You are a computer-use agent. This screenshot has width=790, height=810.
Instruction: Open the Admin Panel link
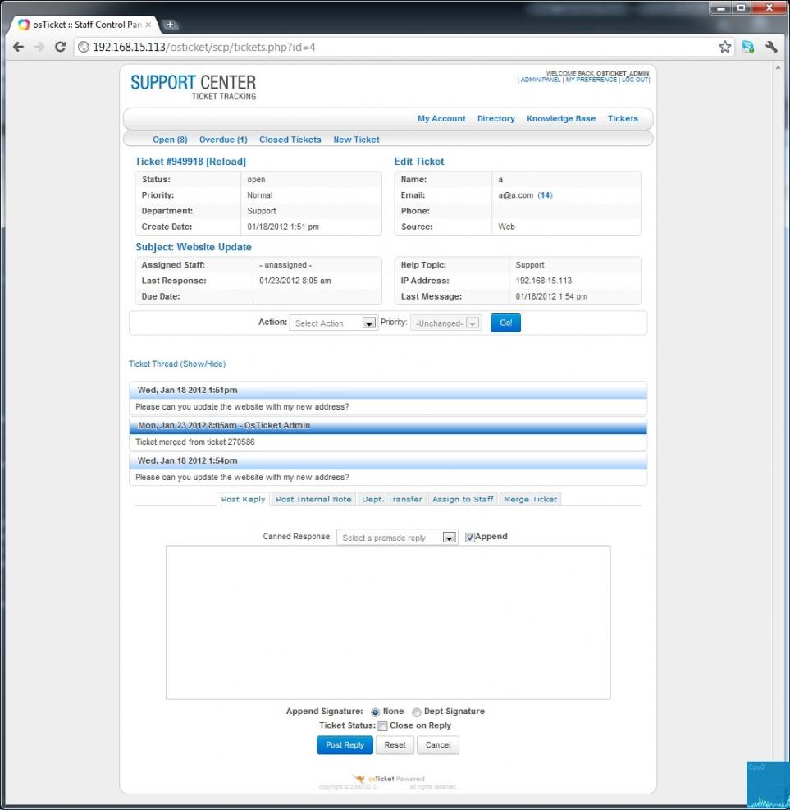(540, 80)
